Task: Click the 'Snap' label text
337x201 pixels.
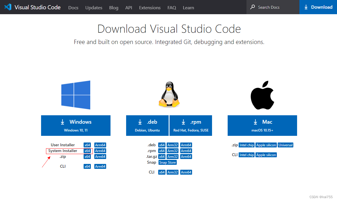Action: pos(152,162)
